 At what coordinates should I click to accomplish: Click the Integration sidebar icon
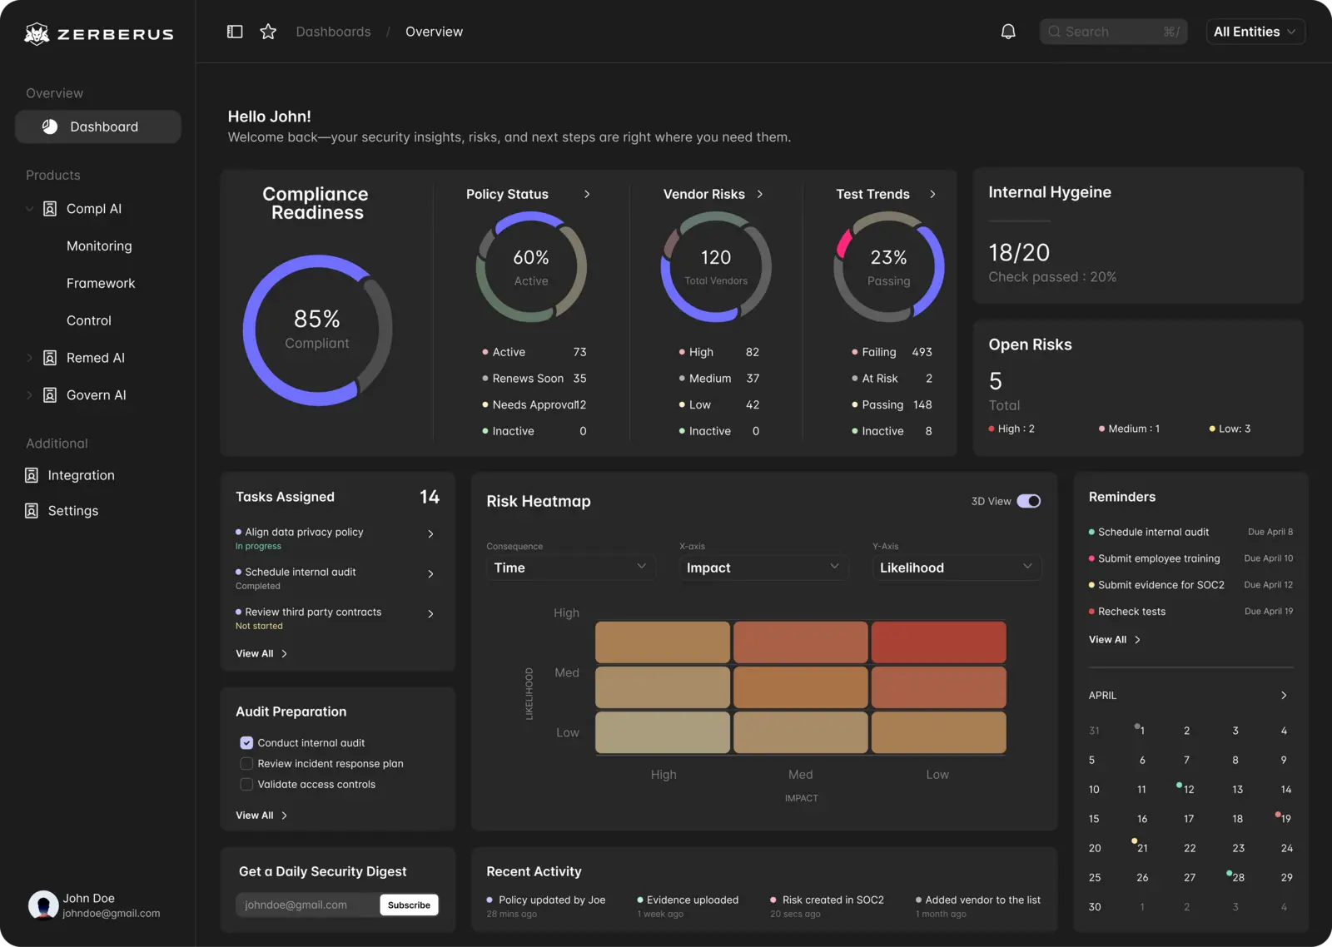point(32,475)
